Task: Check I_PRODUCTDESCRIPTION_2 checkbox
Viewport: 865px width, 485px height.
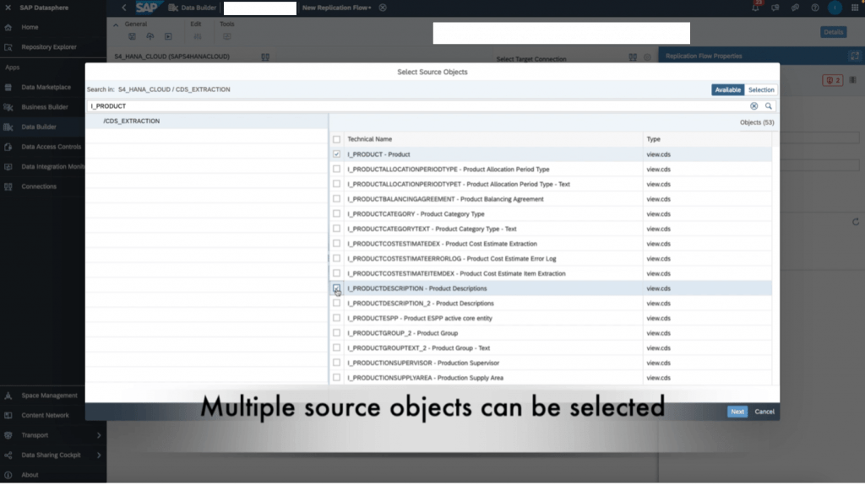Action: (x=336, y=303)
